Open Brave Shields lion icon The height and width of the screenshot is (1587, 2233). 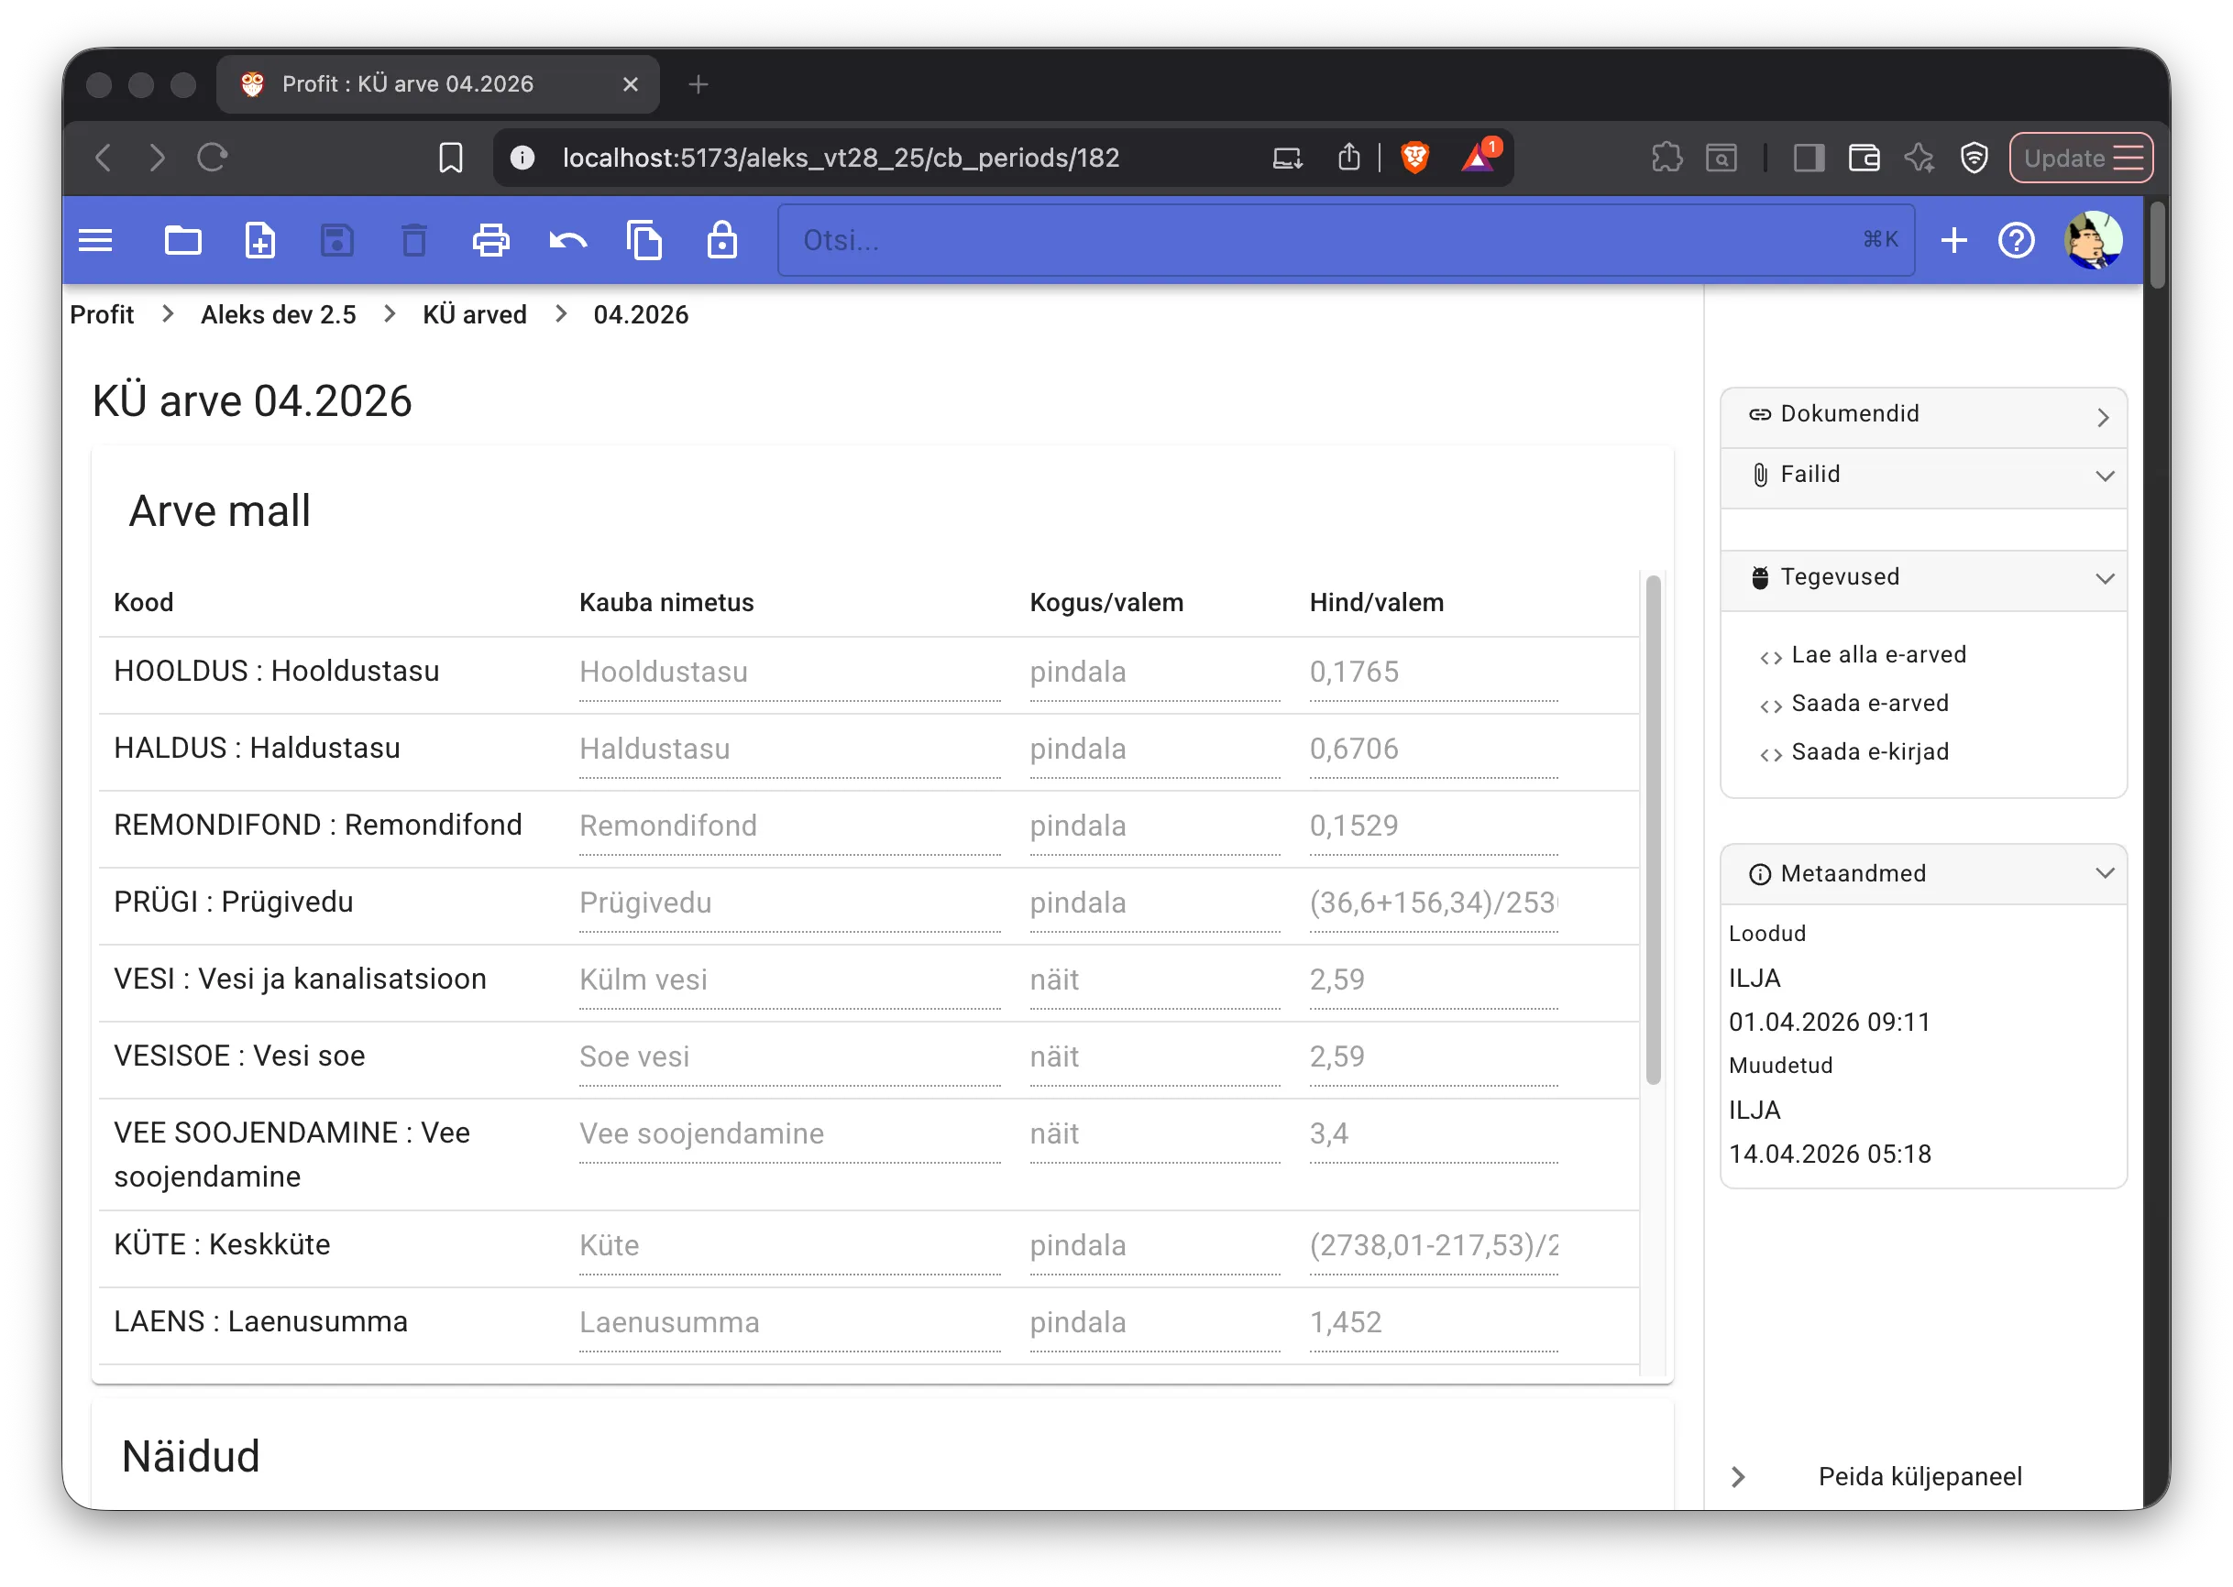[1415, 158]
